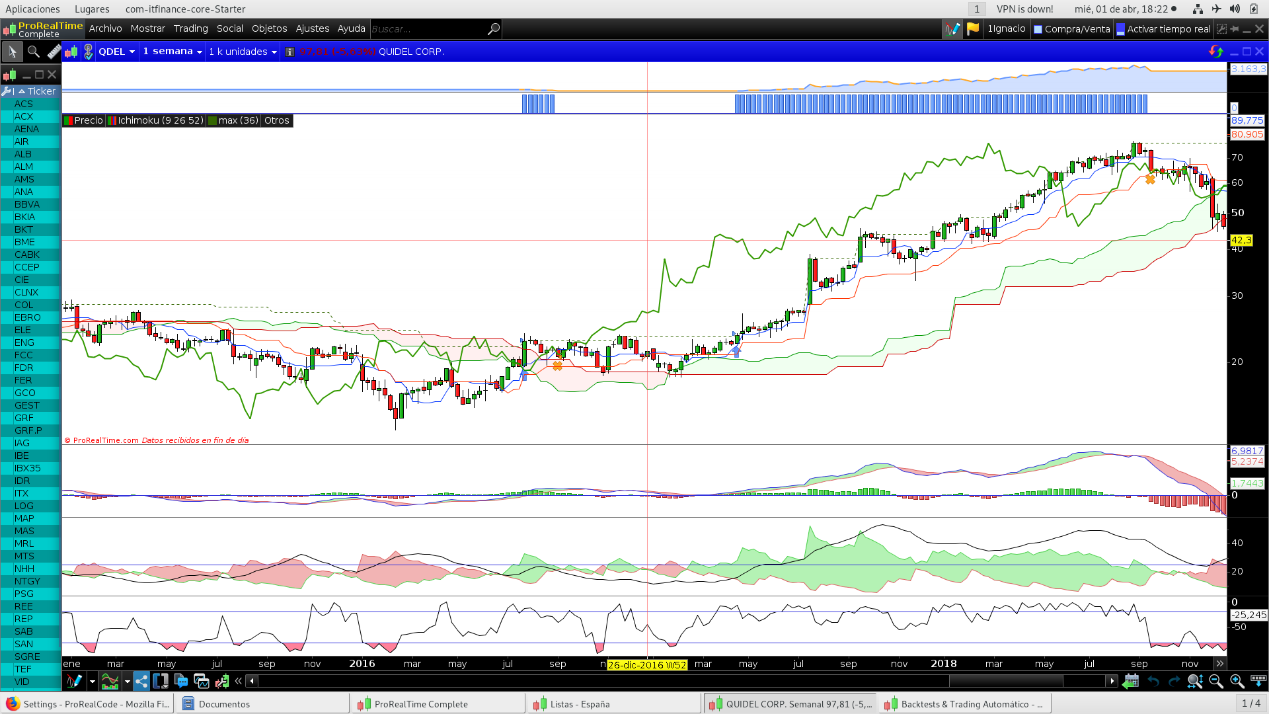This screenshot has width=1269, height=714.
Task: Click the horizontal chart scrollbar thumb
Action: click(x=1005, y=681)
